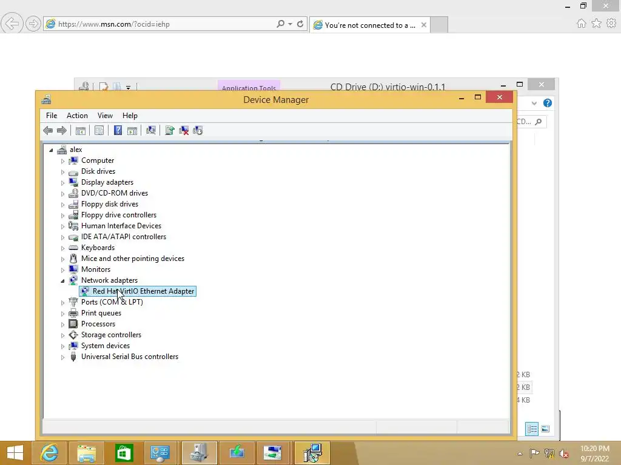Click the Forward arrow in Device Manager toolbar
621x465 pixels.
62,131
